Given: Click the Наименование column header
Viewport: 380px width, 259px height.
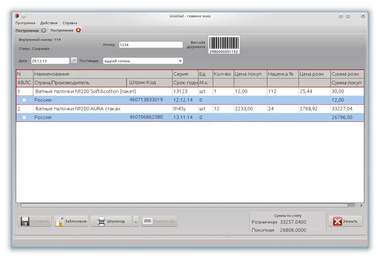Looking at the screenshot, I should 103,74.
